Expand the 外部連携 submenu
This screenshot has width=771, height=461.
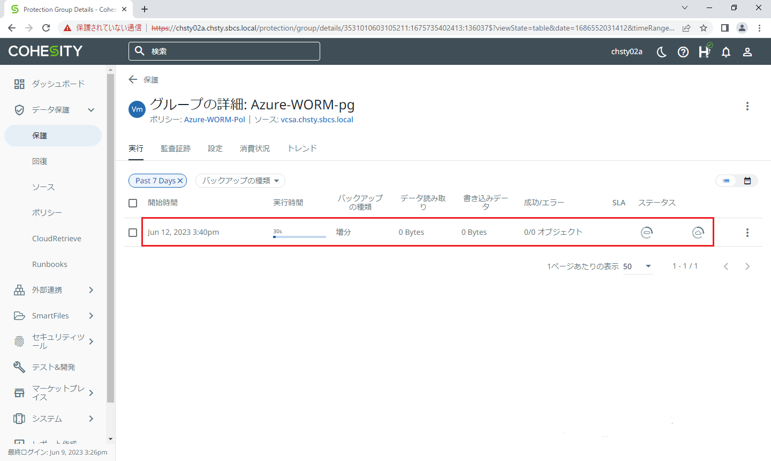click(91, 290)
